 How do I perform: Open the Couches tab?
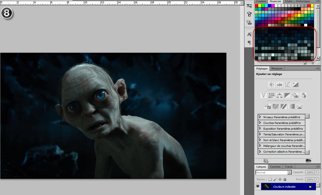click(x=275, y=167)
